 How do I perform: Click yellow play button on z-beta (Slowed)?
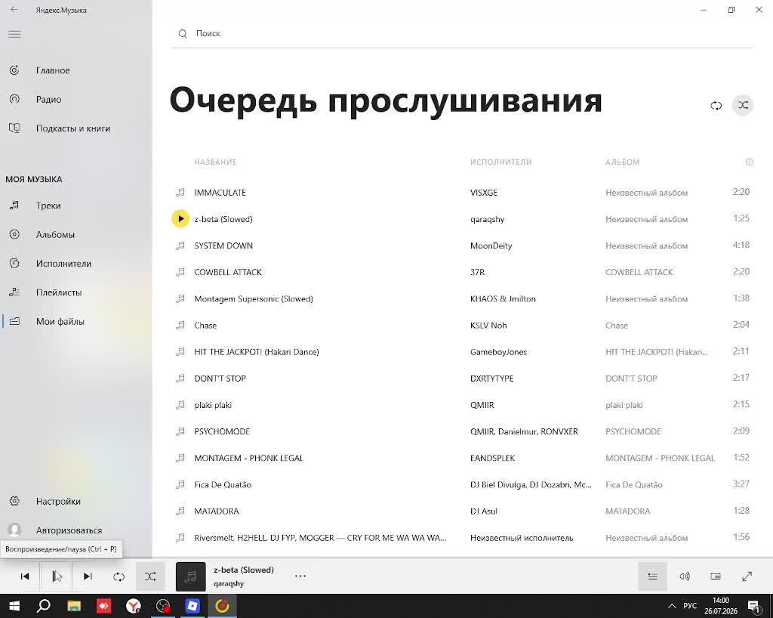coord(180,218)
